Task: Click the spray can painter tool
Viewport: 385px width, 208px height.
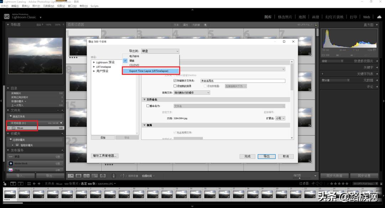Action: [113, 176]
